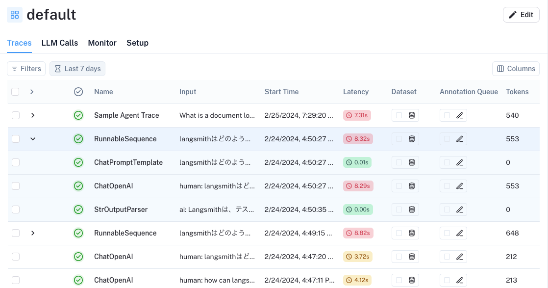548x288 pixels.
Task: Select the dataset icon on the StrOutputParser row
Action: pyautogui.click(x=412, y=209)
